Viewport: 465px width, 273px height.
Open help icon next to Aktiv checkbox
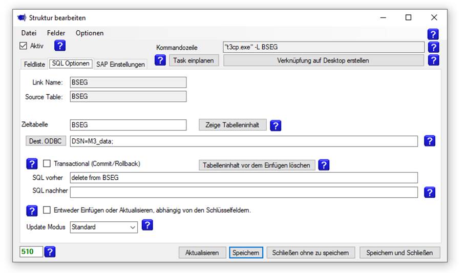(60, 46)
